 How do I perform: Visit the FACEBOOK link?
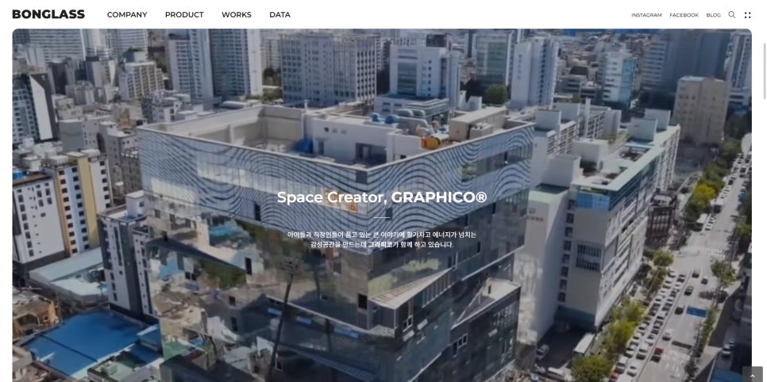[684, 15]
